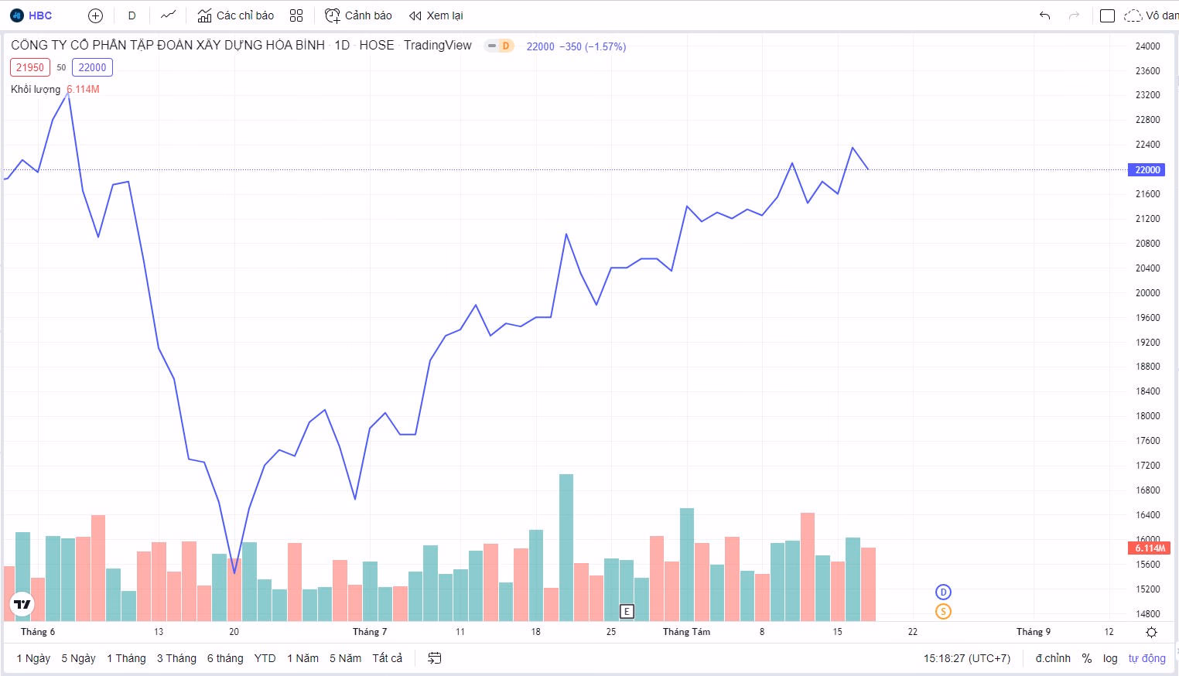Open the line chart style selector

point(168,15)
